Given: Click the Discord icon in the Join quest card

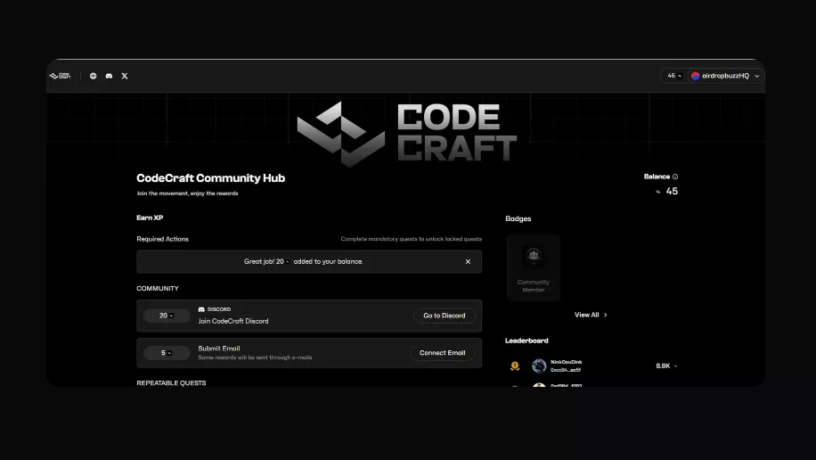Looking at the screenshot, I should pyautogui.click(x=201, y=309).
